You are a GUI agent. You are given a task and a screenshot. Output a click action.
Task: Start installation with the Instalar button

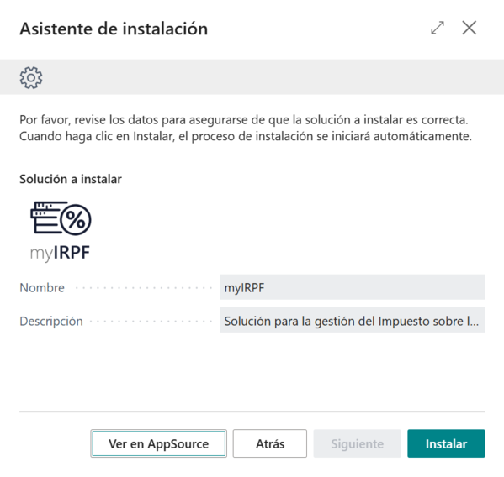pyautogui.click(x=446, y=443)
